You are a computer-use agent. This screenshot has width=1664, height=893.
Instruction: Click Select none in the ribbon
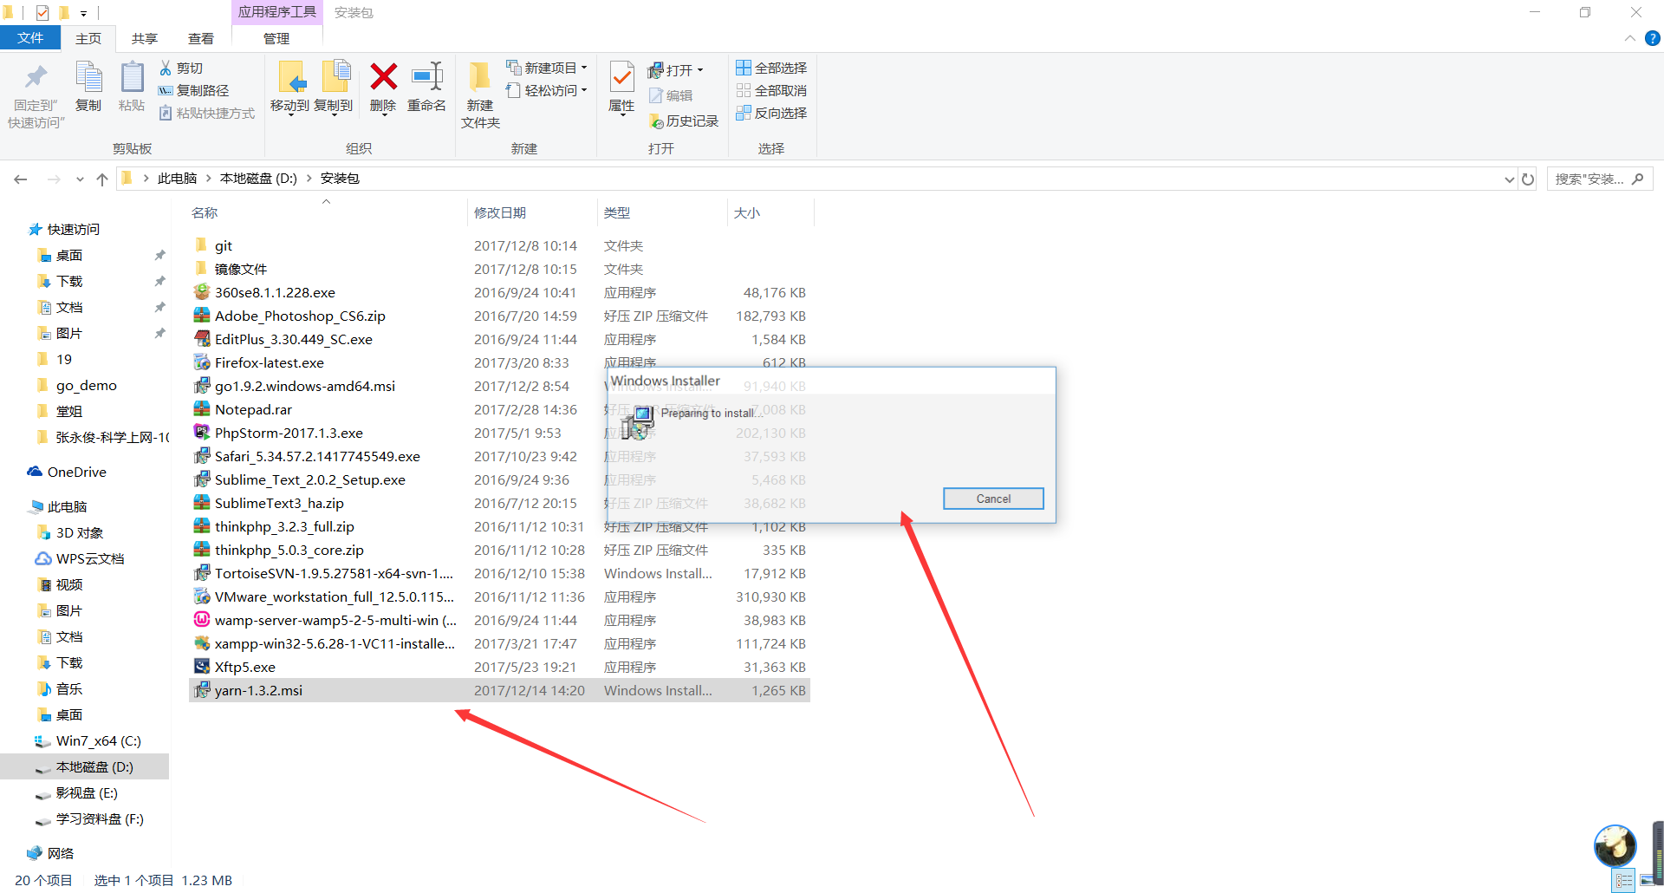[x=771, y=90]
